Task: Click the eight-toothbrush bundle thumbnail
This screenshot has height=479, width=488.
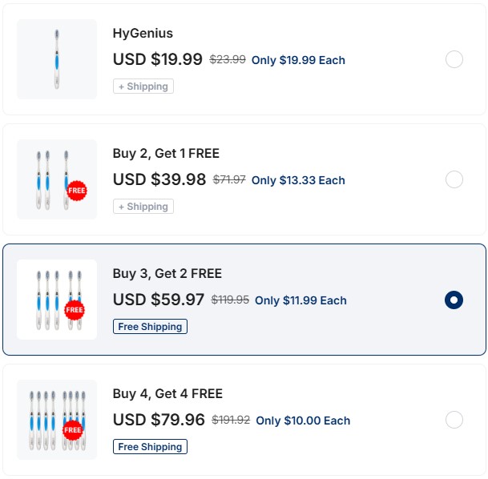Action: [56, 420]
